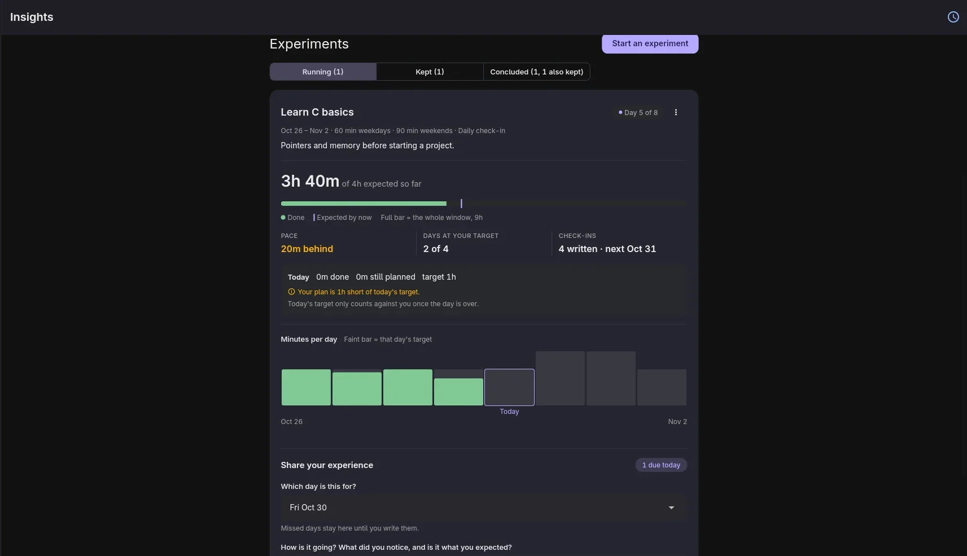Click 'Pointers and memory before starting a project.' description

[367, 145]
